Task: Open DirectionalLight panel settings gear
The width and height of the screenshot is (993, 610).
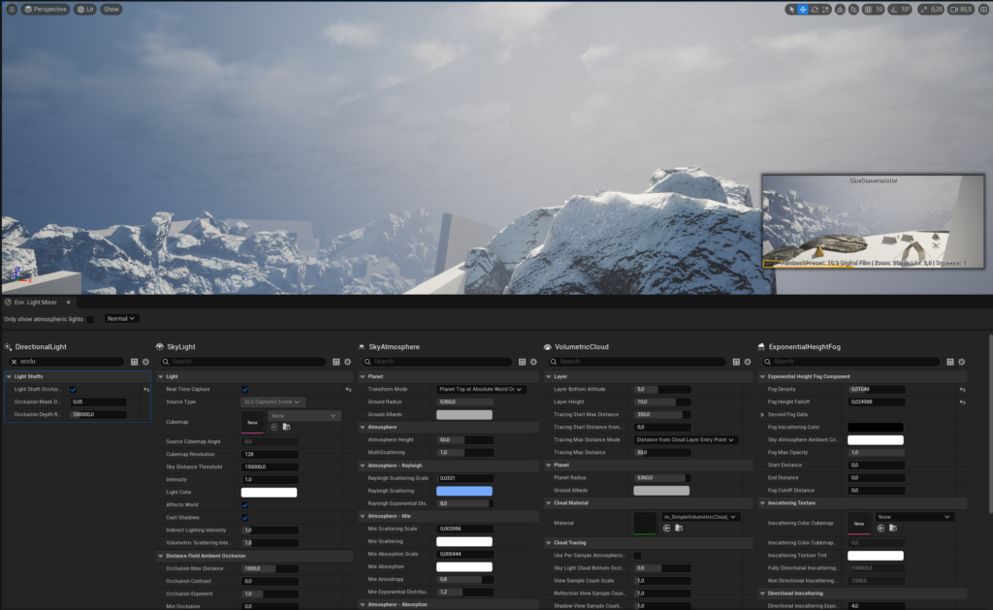Action: [x=145, y=361]
